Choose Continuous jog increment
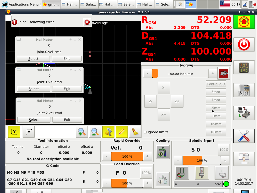Image resolution: width=257 pixels, height=193 pixels. point(216,84)
